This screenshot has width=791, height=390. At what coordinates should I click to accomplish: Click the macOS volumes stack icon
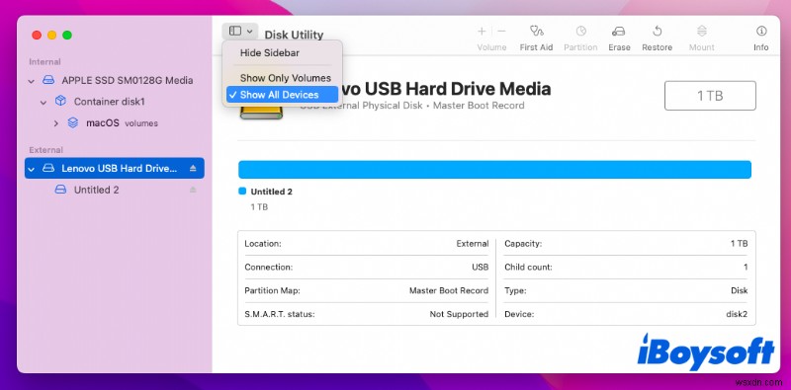click(x=72, y=123)
